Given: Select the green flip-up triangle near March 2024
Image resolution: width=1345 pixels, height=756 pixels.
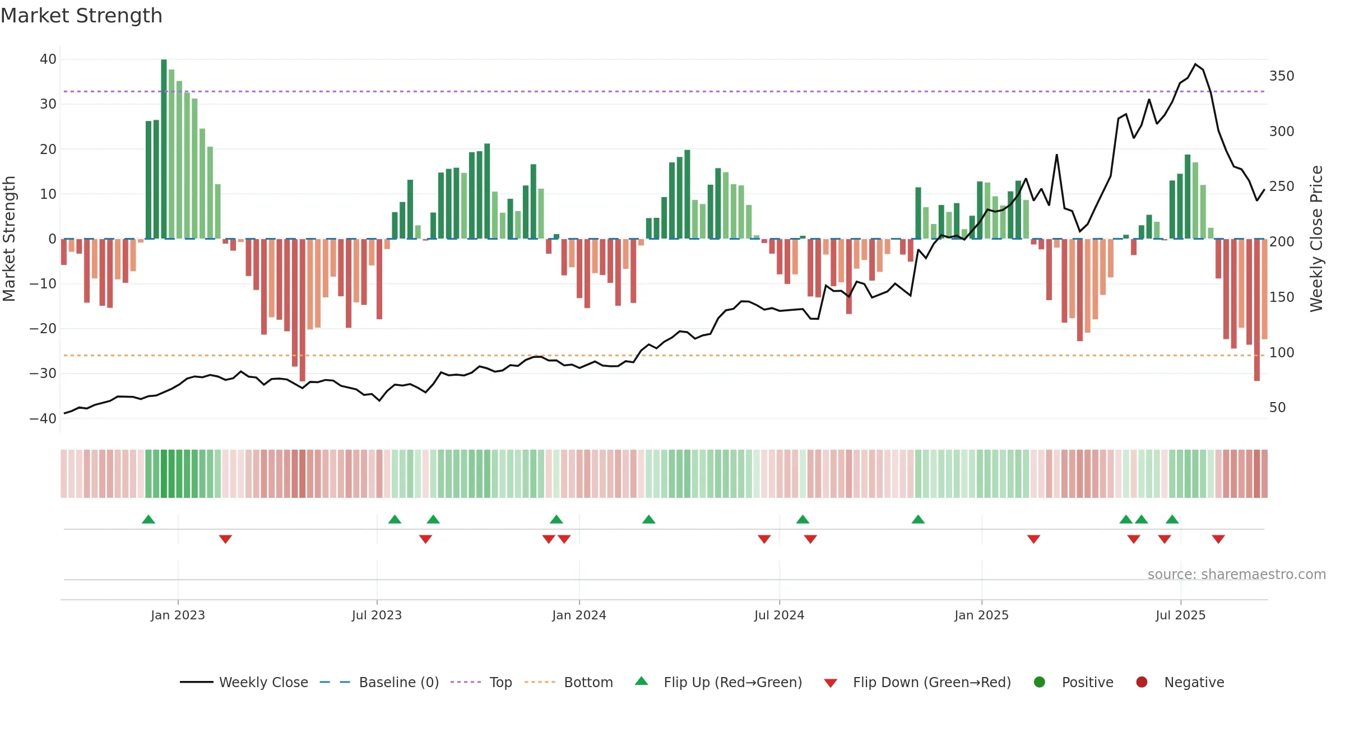Looking at the screenshot, I should coord(649,519).
